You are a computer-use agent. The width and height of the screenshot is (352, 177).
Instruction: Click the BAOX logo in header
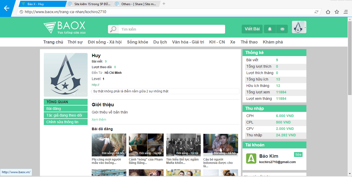pyautogui.click(x=64, y=28)
